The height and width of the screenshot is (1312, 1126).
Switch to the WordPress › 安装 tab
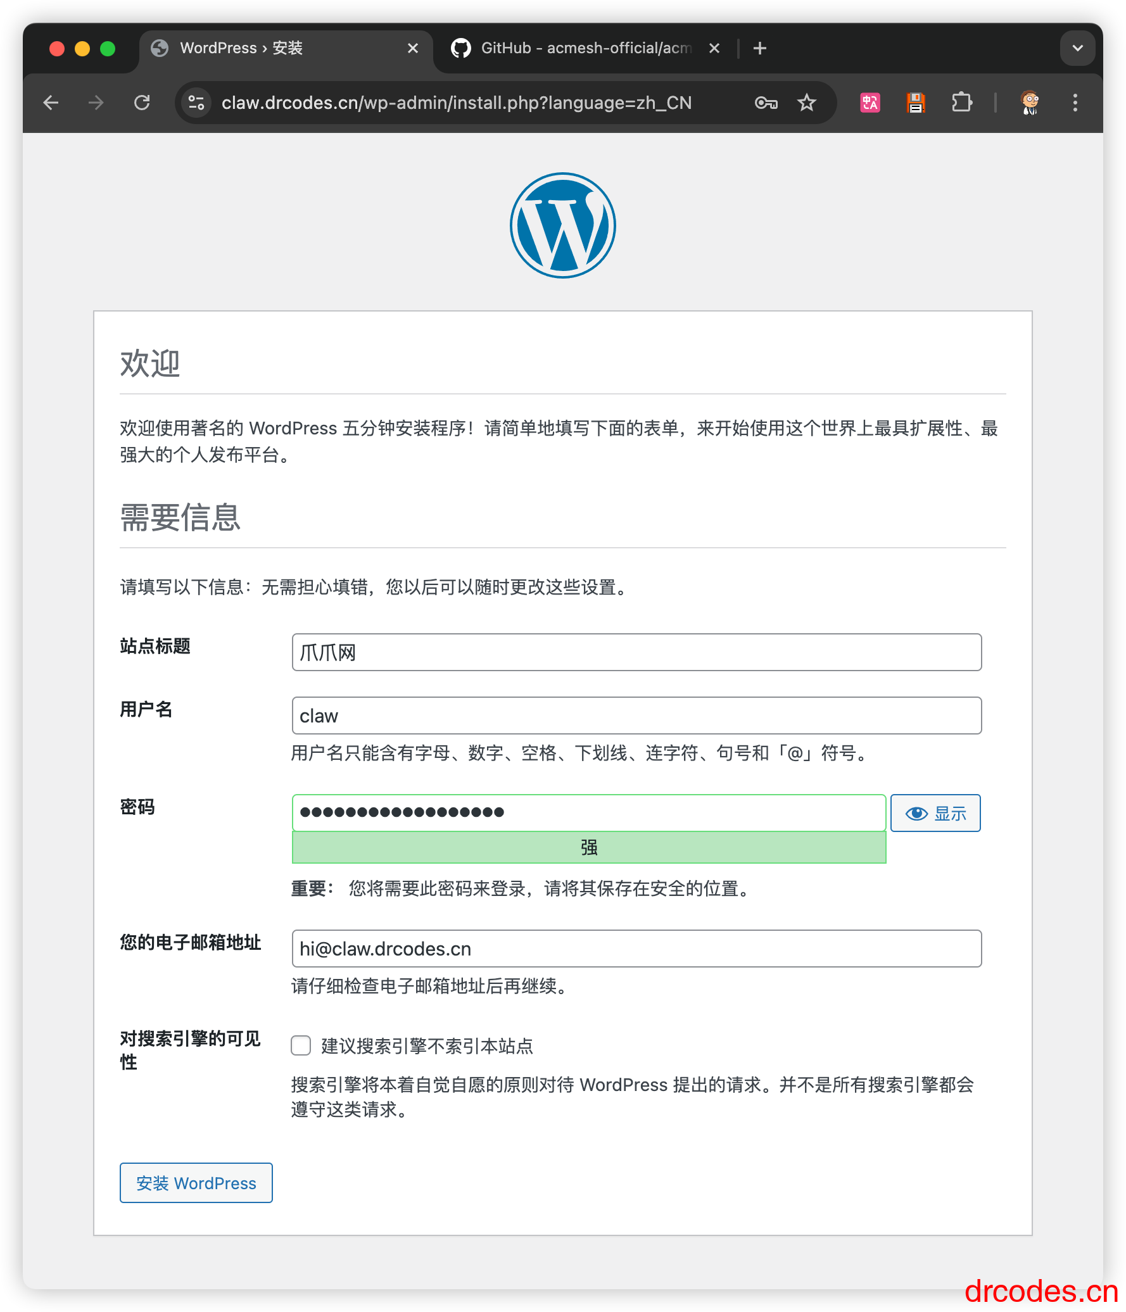286,48
